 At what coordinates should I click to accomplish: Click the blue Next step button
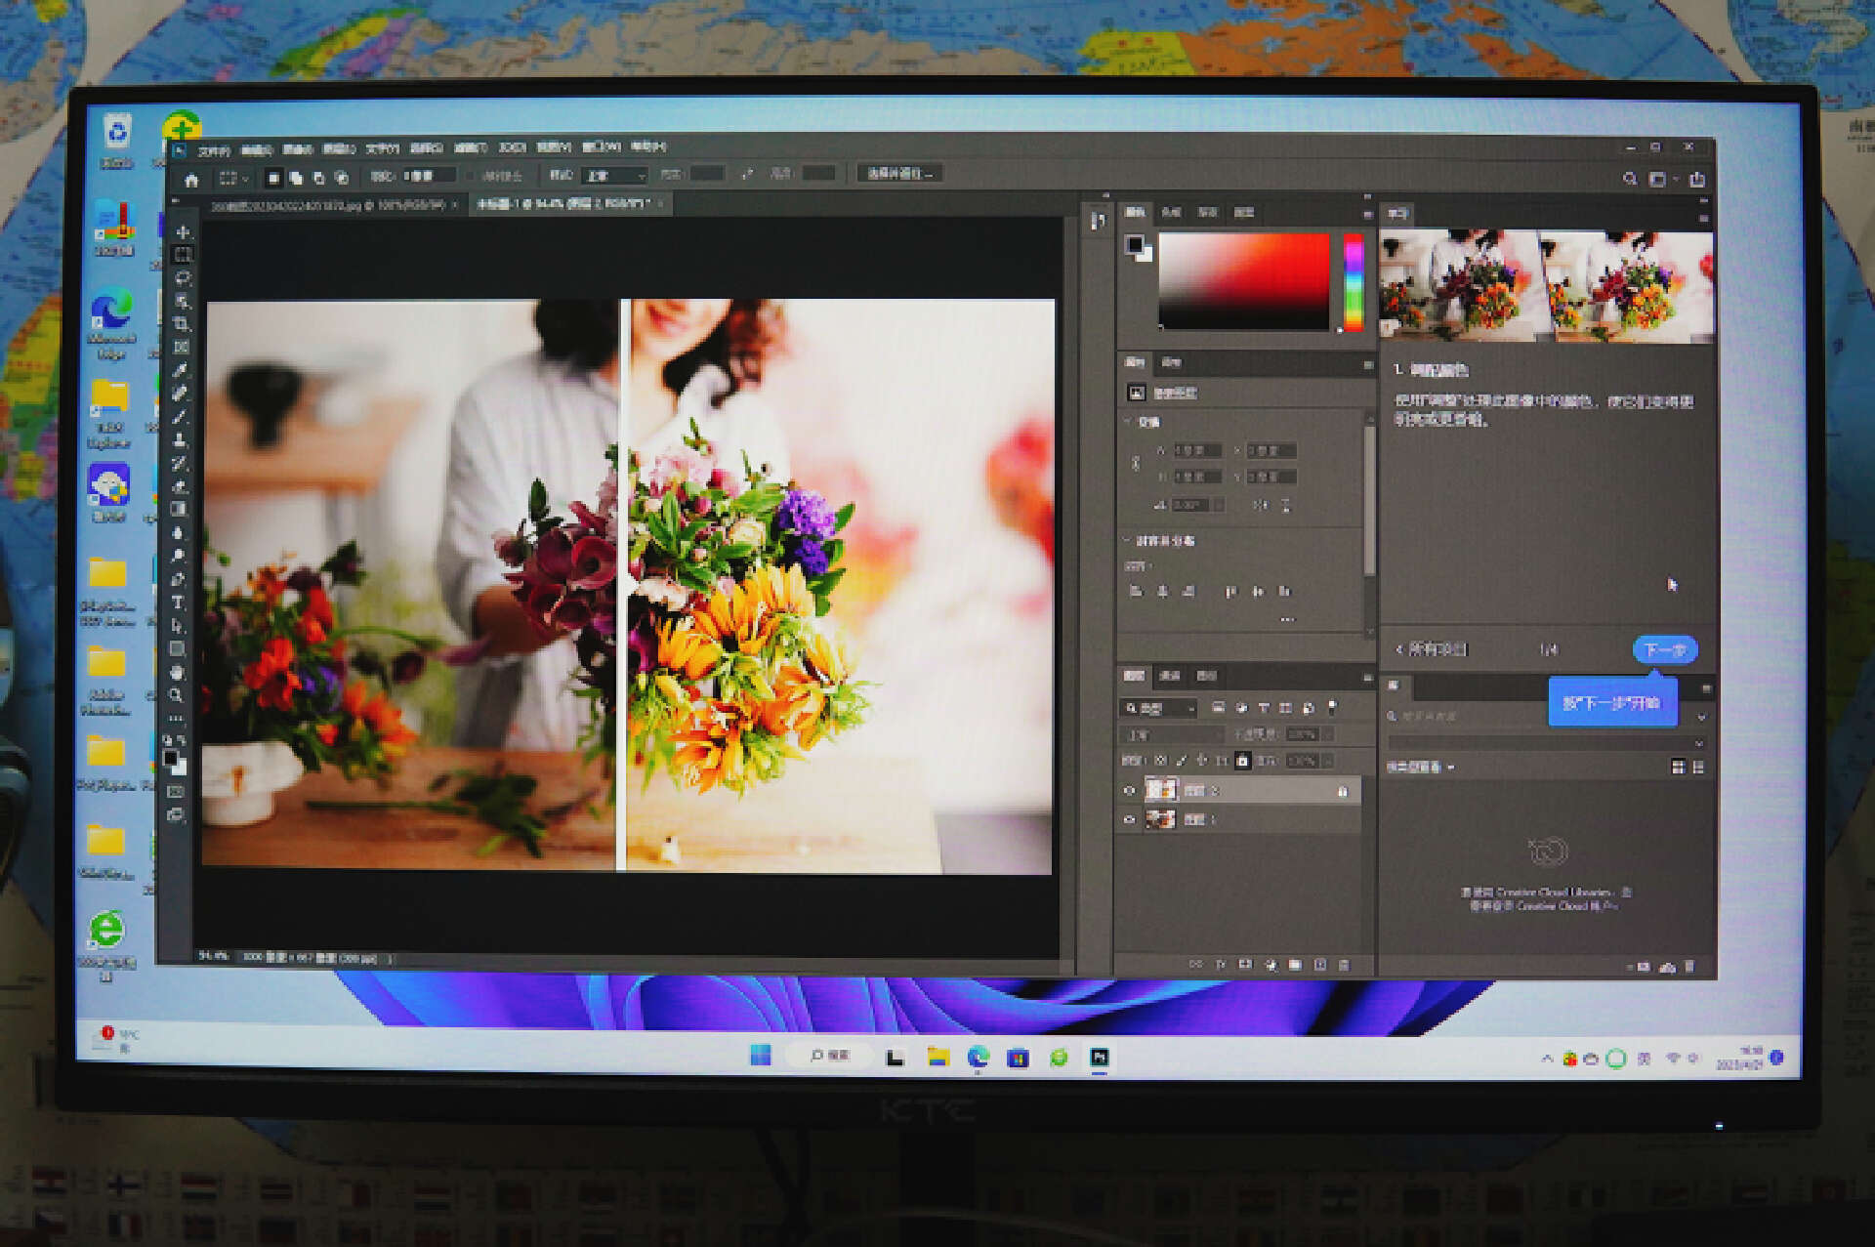1664,649
